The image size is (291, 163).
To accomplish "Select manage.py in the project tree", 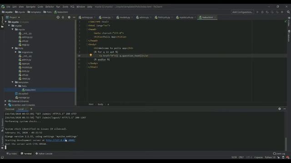I will pos(24,97).
